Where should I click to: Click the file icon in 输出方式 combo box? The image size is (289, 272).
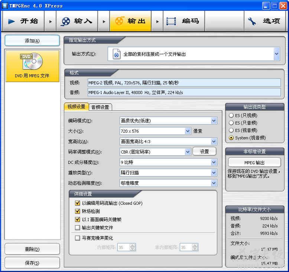pyautogui.click(x=117, y=54)
